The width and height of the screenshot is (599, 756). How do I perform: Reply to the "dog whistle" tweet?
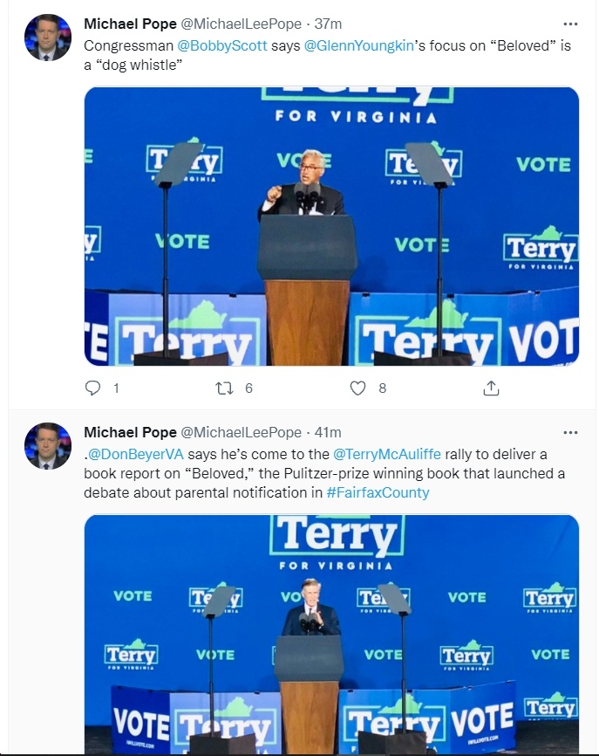coord(92,388)
